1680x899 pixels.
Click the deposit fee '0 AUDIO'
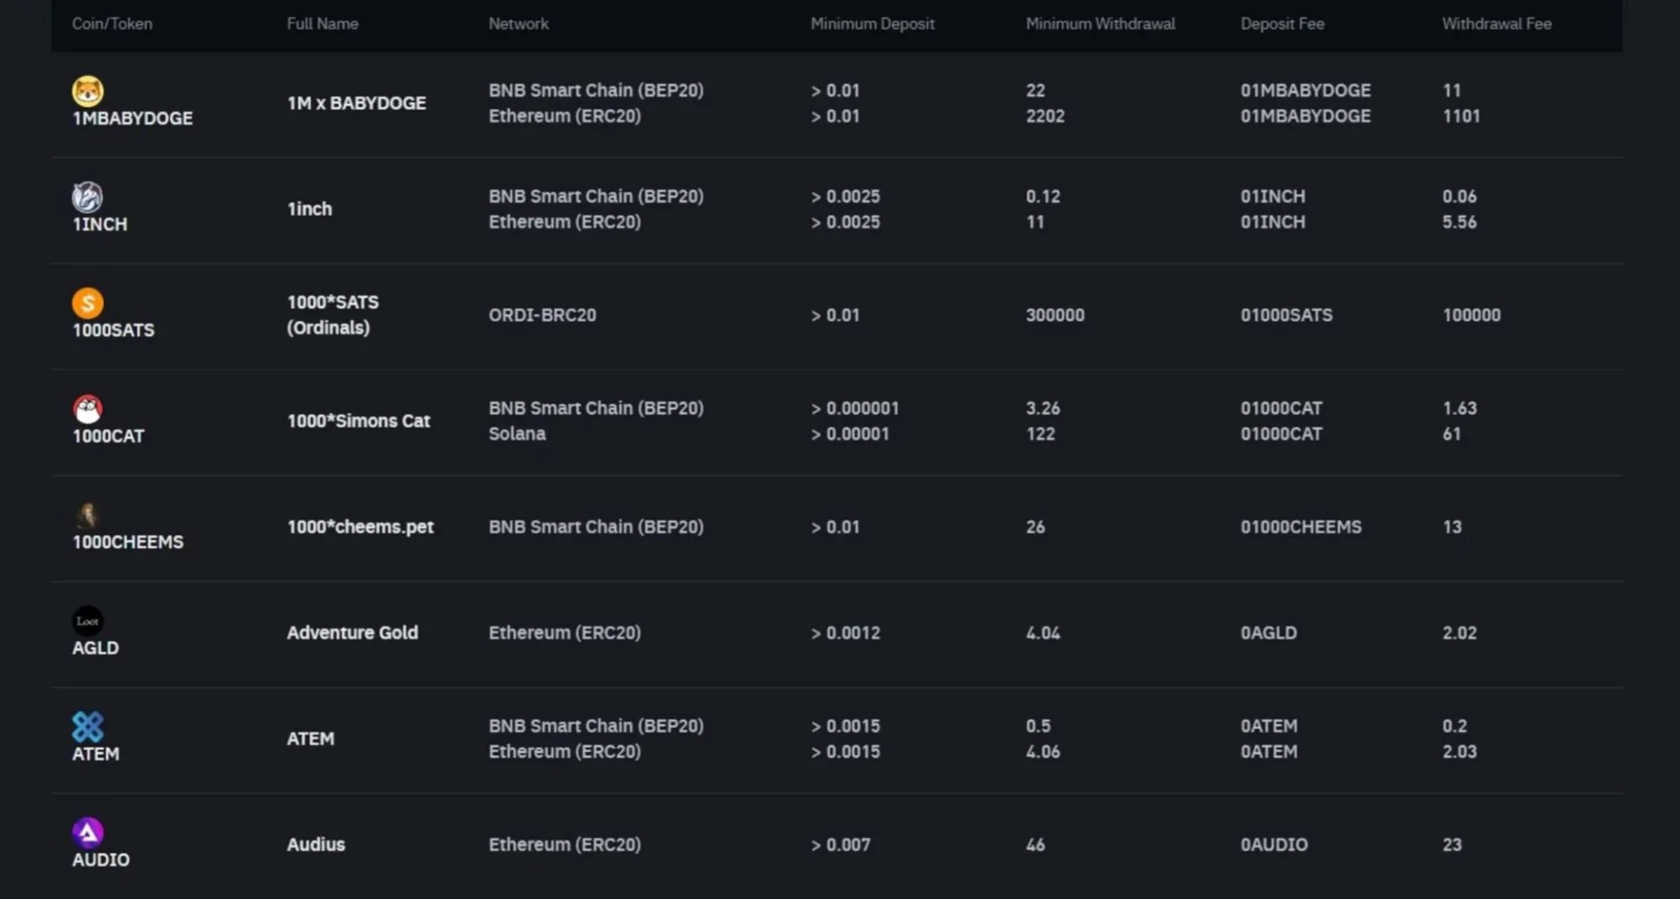(x=1274, y=844)
